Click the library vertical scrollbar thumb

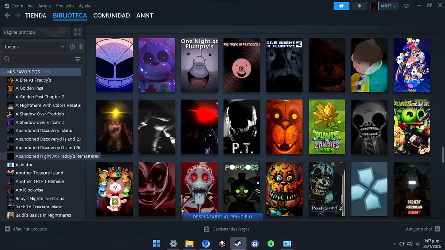[x=443, y=155]
